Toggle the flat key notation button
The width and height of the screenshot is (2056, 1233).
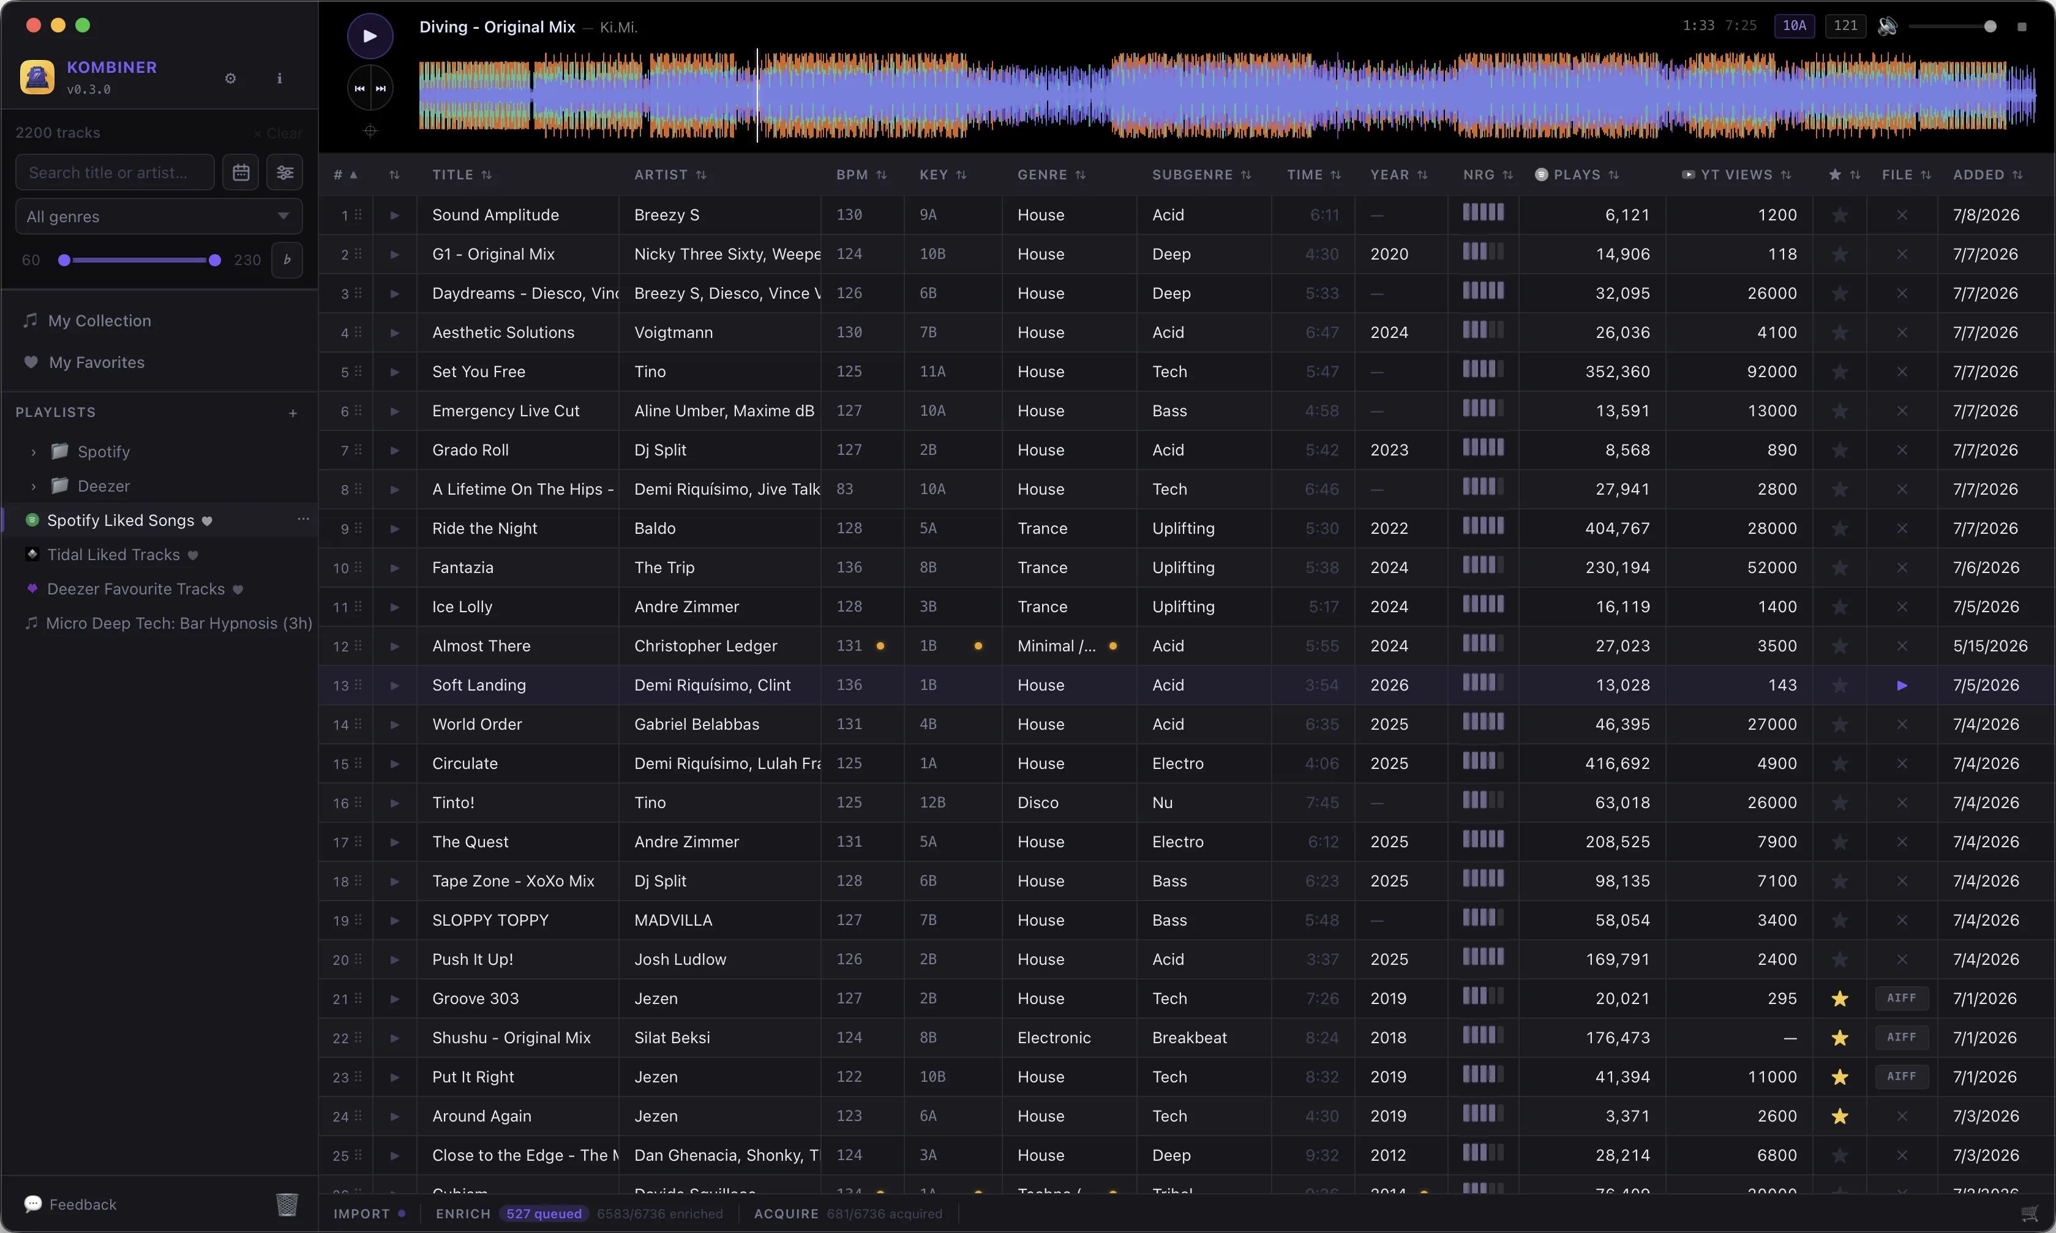287,259
